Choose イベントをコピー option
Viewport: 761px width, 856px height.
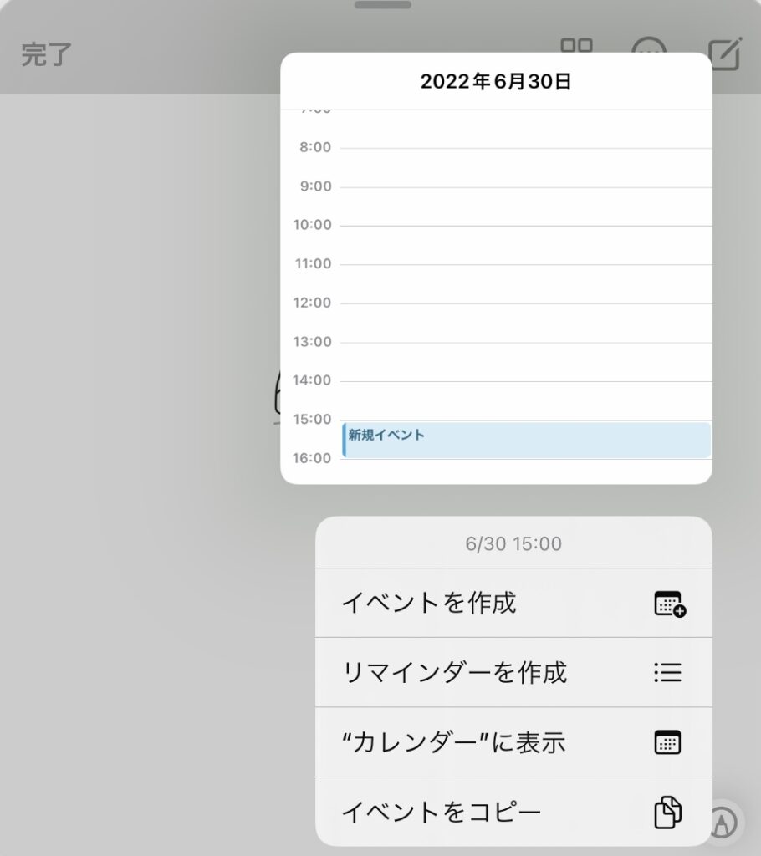(513, 812)
